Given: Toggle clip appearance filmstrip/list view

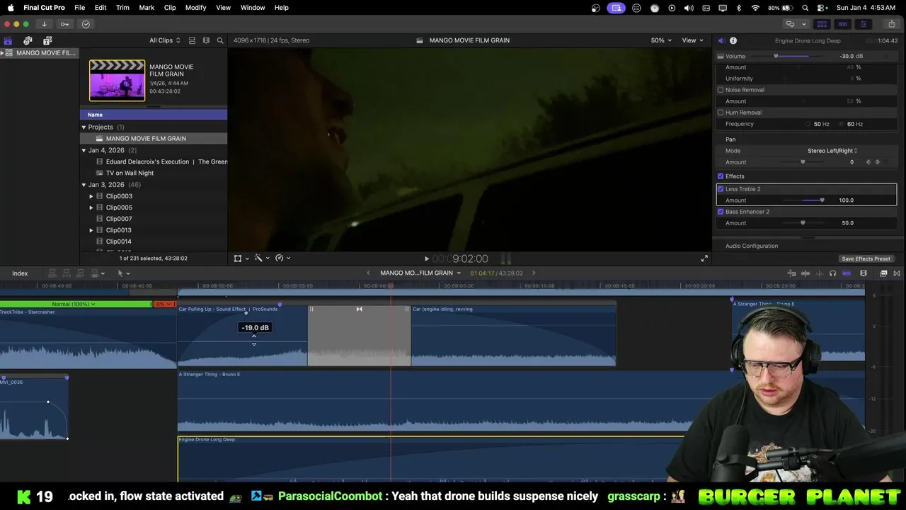Looking at the screenshot, I should click(192, 40).
